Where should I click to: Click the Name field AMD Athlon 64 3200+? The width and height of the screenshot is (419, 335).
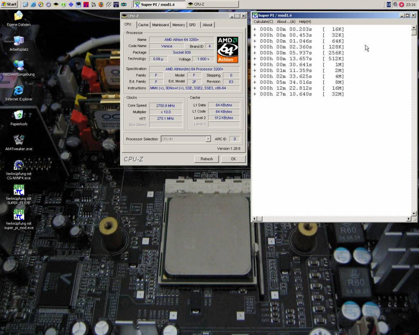coord(182,40)
